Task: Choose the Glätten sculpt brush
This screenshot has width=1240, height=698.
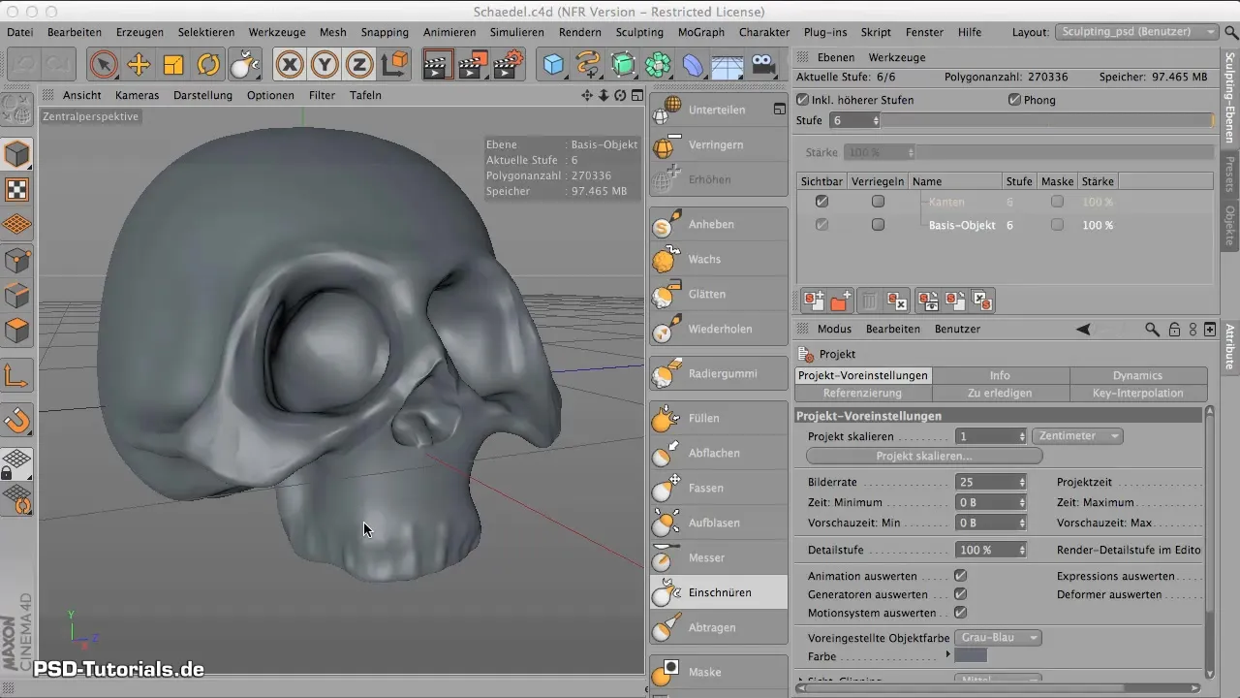Action: [x=719, y=294]
